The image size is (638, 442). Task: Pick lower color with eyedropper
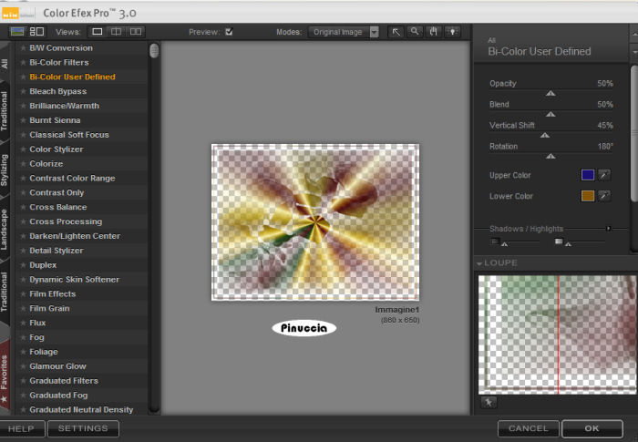[x=603, y=196]
